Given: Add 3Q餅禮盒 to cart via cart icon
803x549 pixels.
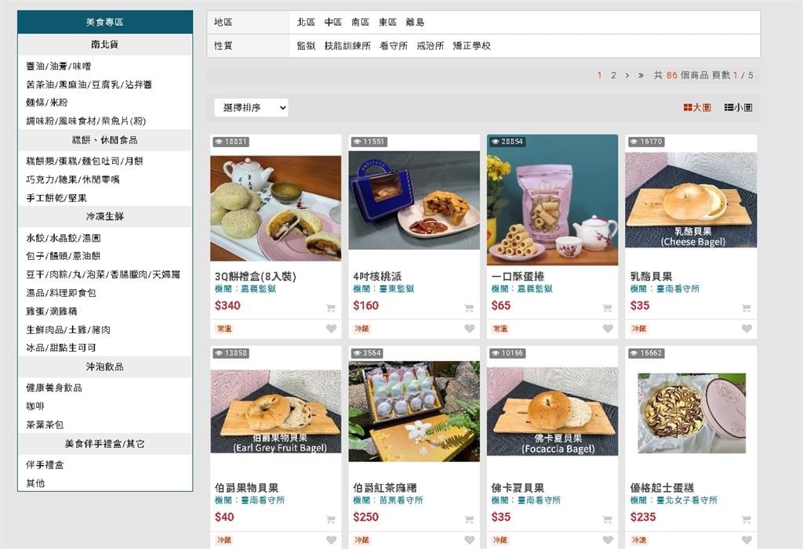Looking at the screenshot, I should click(332, 306).
